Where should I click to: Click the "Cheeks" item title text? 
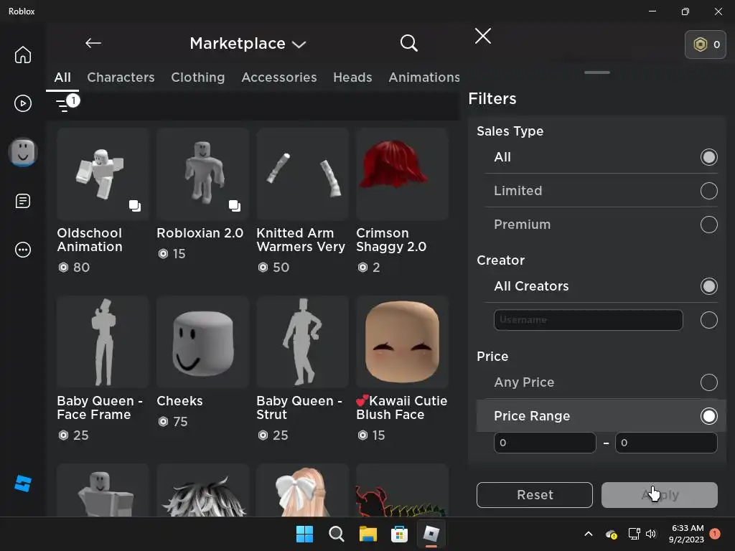coord(179,401)
